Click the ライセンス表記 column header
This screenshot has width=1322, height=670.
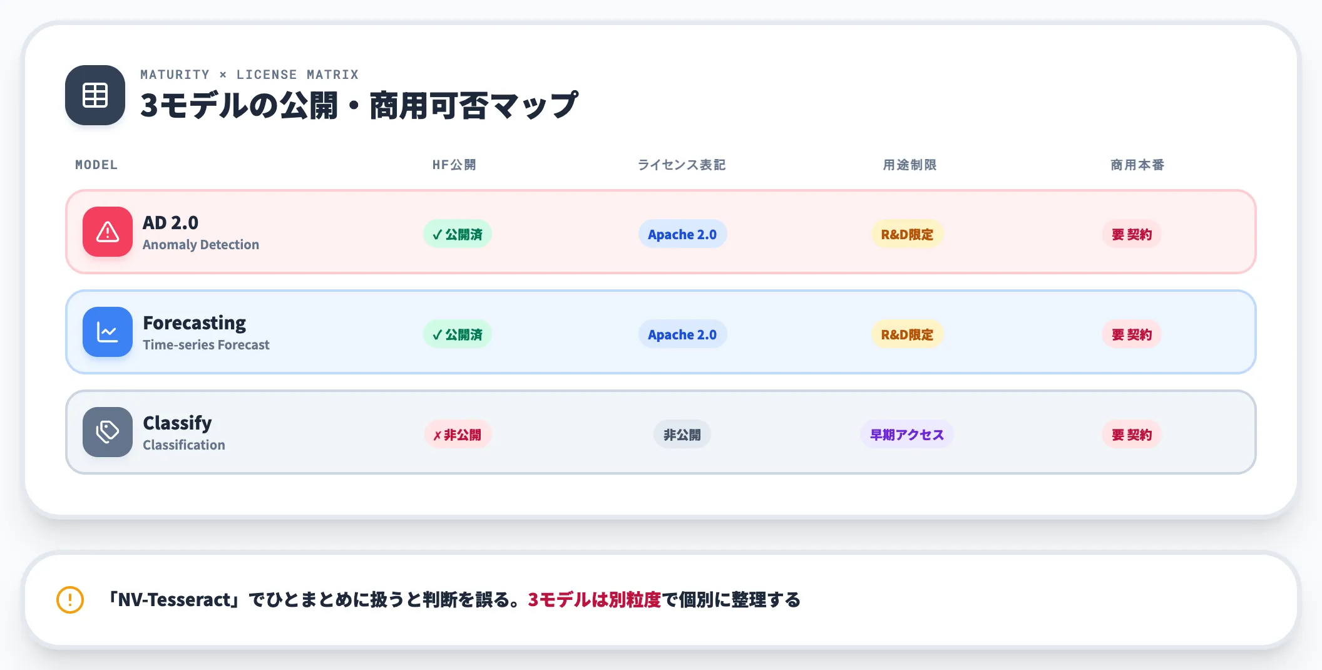tap(682, 165)
